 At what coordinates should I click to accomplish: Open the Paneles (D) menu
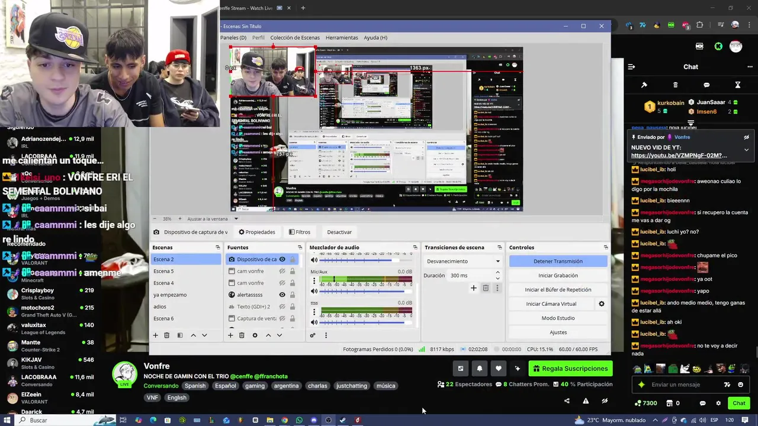coord(233,37)
